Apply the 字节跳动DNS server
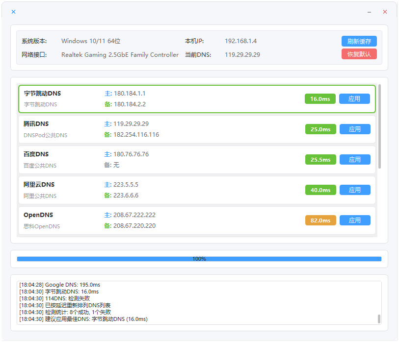Viewport: 399px width, 342px height. 354,99
